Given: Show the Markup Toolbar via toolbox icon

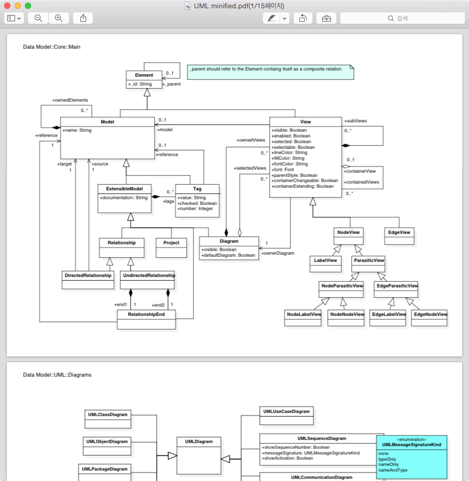Looking at the screenshot, I should pos(325,18).
